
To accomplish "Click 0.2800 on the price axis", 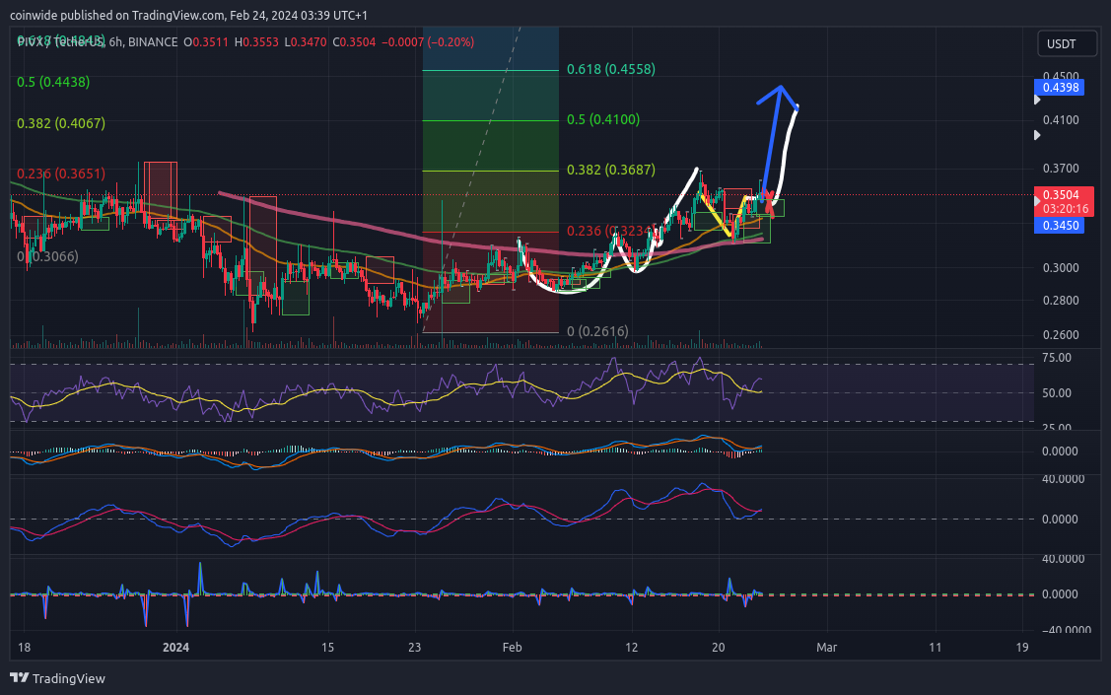I will pyautogui.click(x=1061, y=301).
